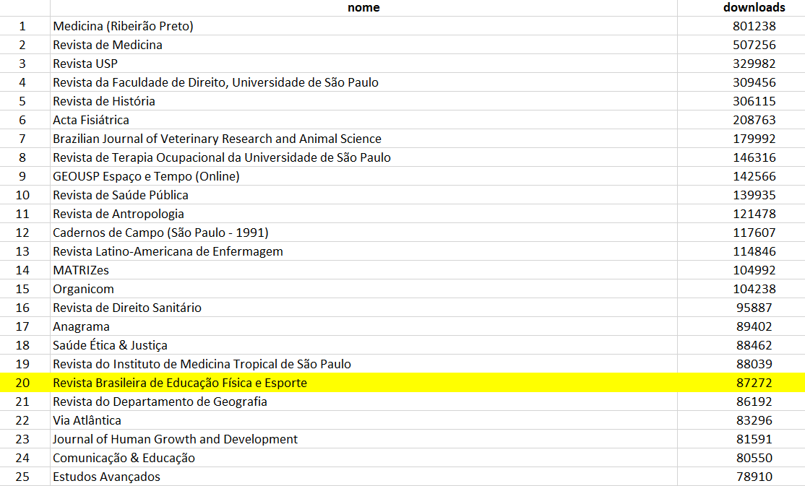Click the downloads value 142566
The image size is (805, 486).
(x=754, y=176)
